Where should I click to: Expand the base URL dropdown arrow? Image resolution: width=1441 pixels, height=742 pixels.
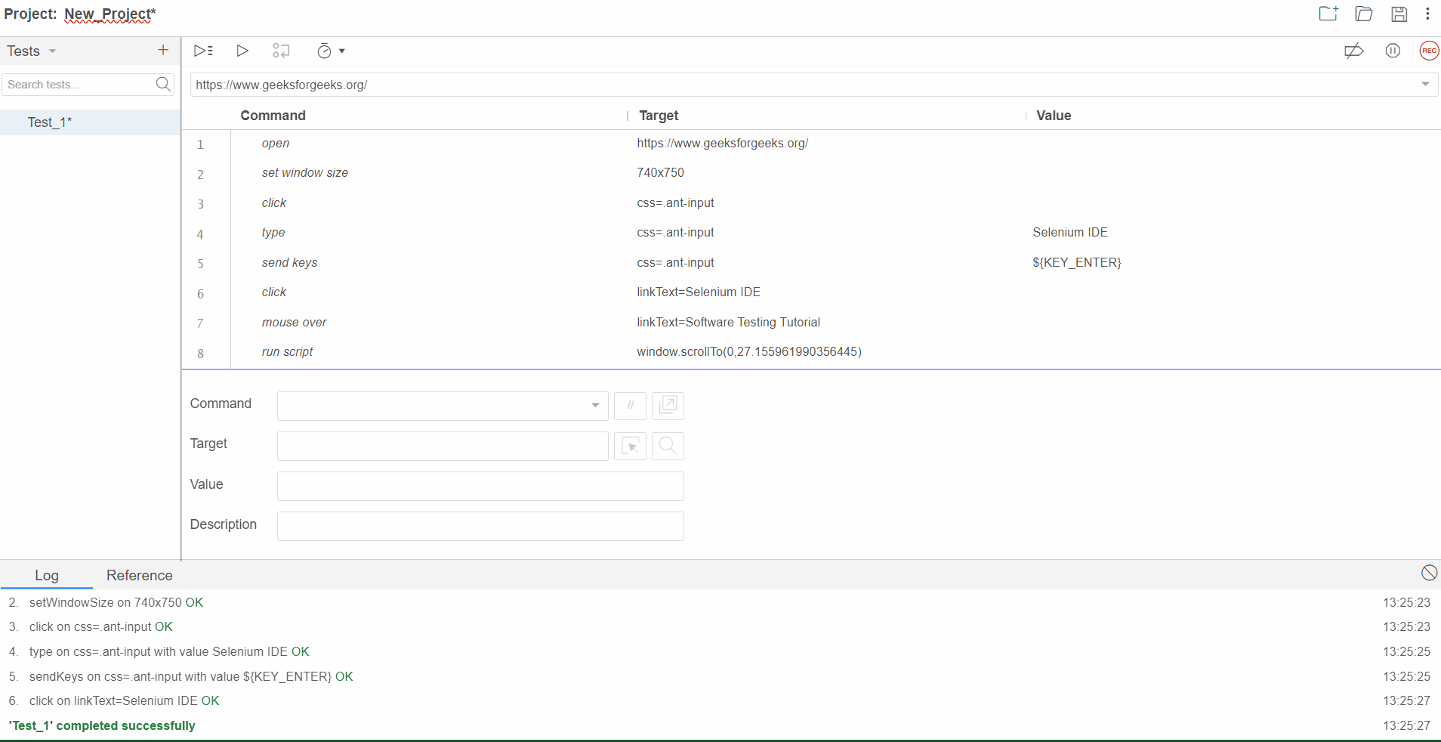(x=1425, y=84)
